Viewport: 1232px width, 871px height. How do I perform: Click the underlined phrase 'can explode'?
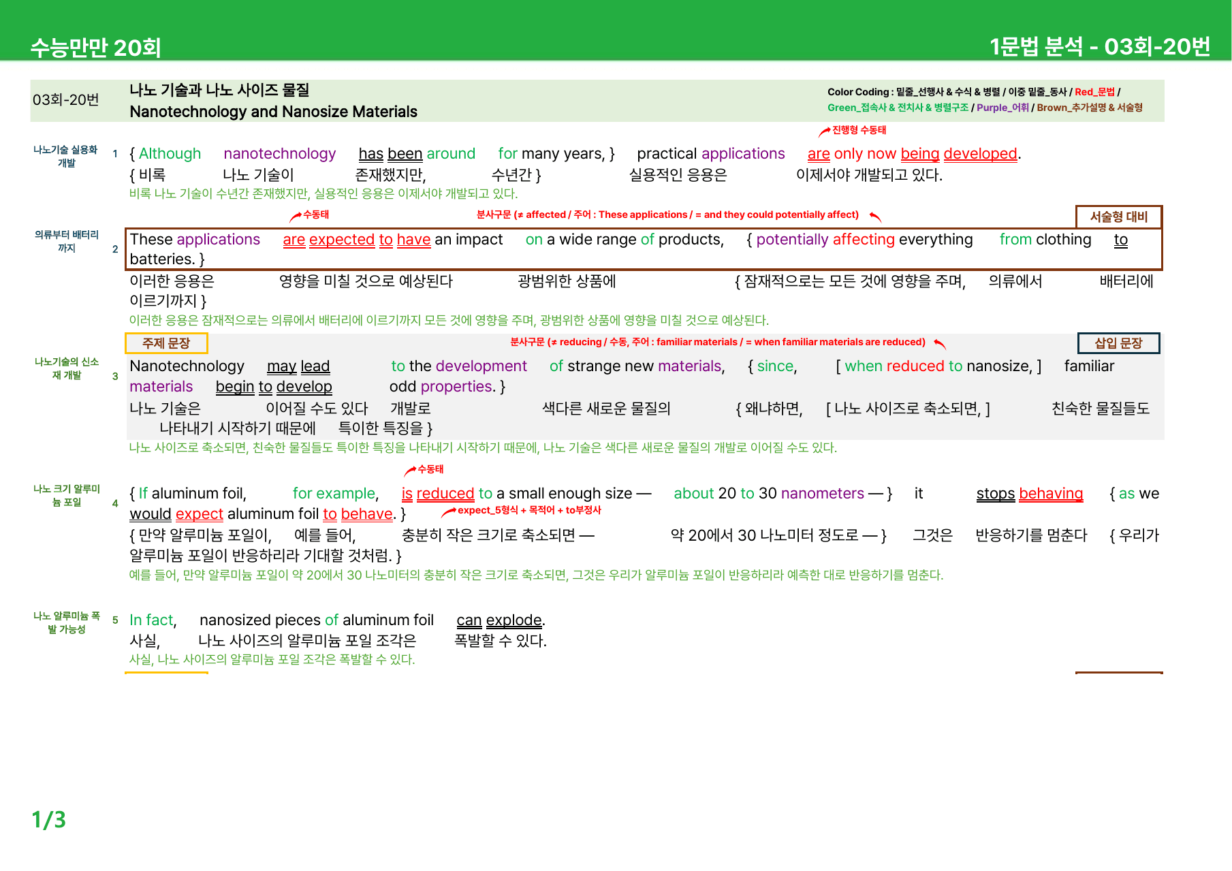499,620
